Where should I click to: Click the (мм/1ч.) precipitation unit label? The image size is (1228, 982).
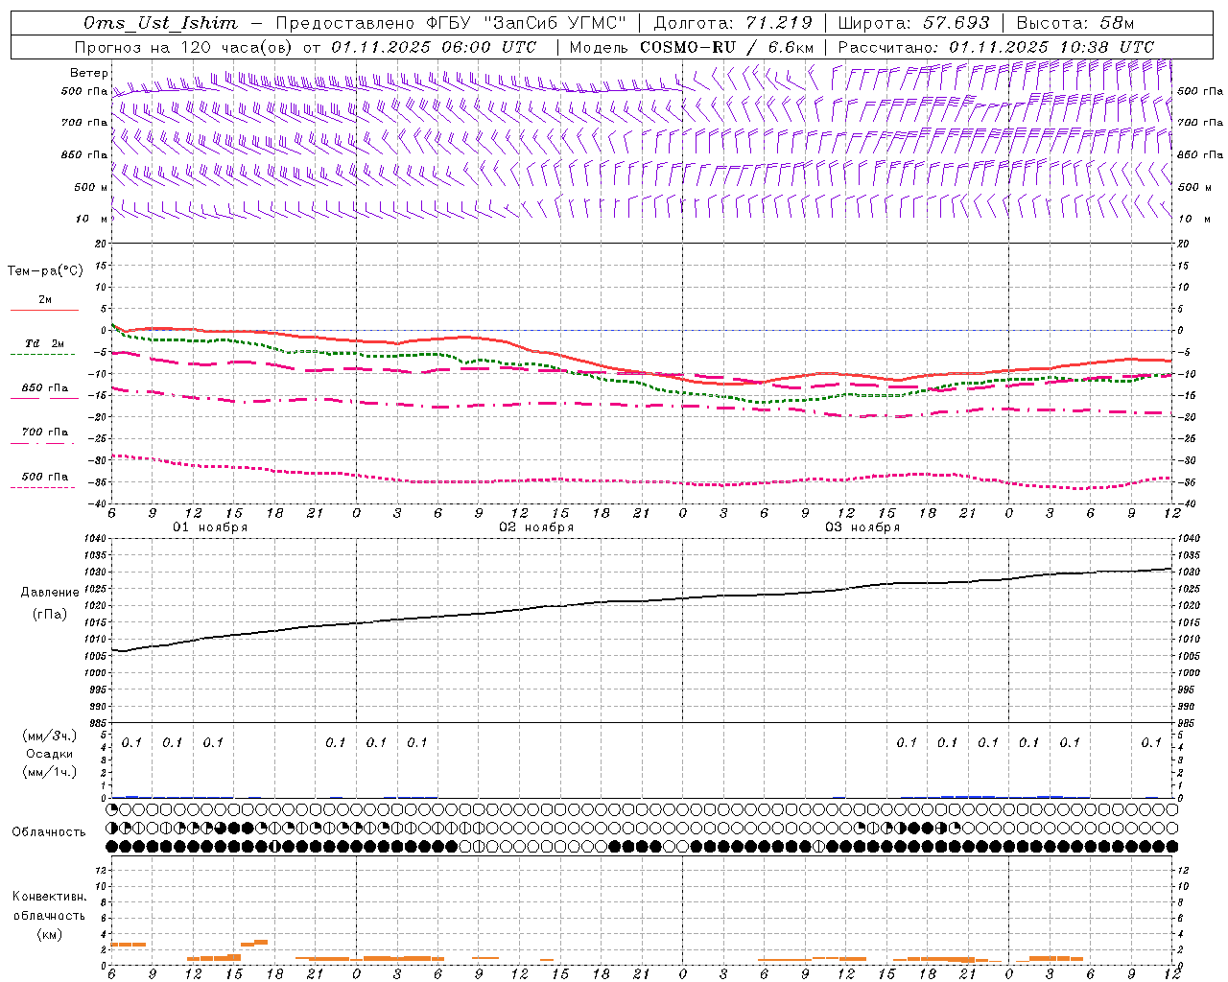50,772
